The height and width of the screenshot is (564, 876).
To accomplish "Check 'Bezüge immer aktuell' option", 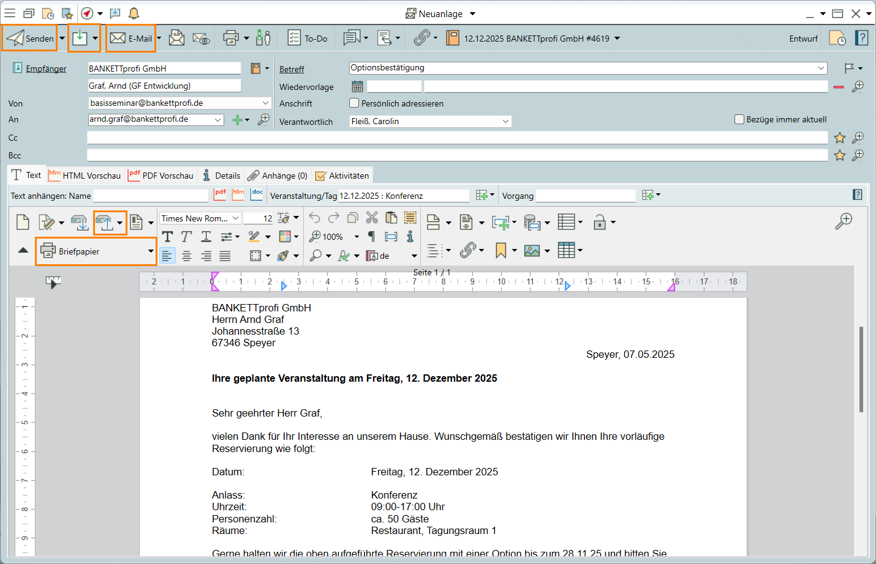I will (739, 119).
